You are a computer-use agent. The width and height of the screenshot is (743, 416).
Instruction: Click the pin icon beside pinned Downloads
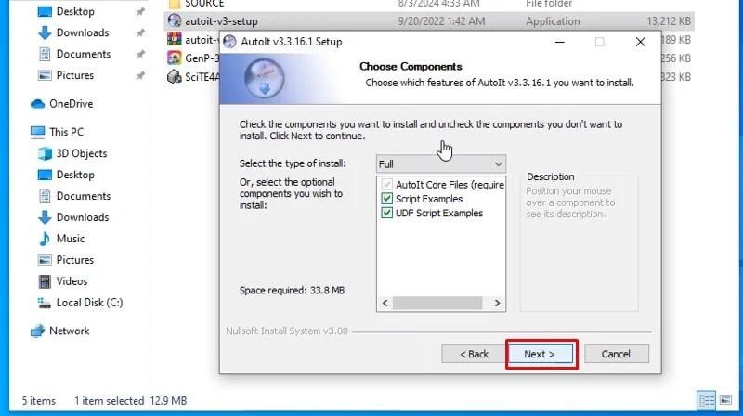click(x=140, y=33)
